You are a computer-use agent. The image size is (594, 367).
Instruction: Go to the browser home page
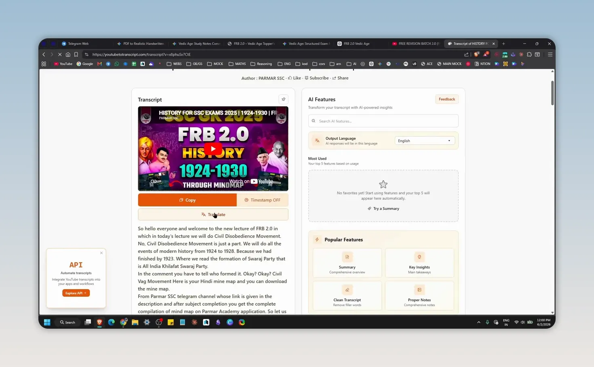pyautogui.click(x=68, y=54)
